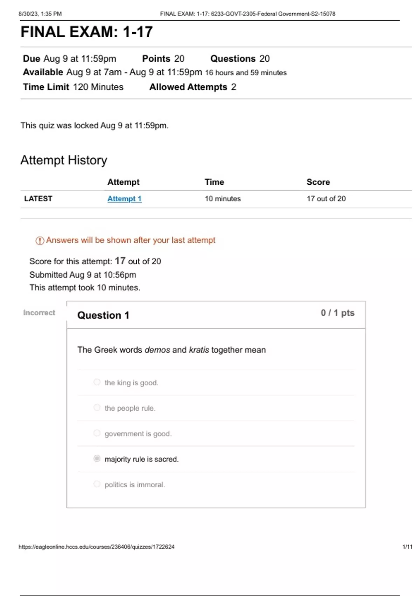Click the 'LATEST' row label

pyautogui.click(x=38, y=199)
